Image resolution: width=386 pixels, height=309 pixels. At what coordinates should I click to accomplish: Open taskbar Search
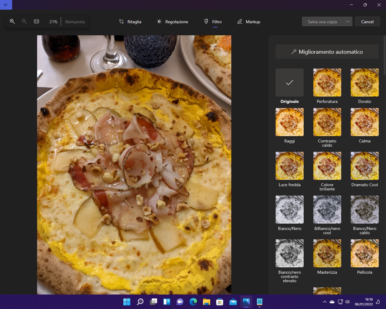140,302
